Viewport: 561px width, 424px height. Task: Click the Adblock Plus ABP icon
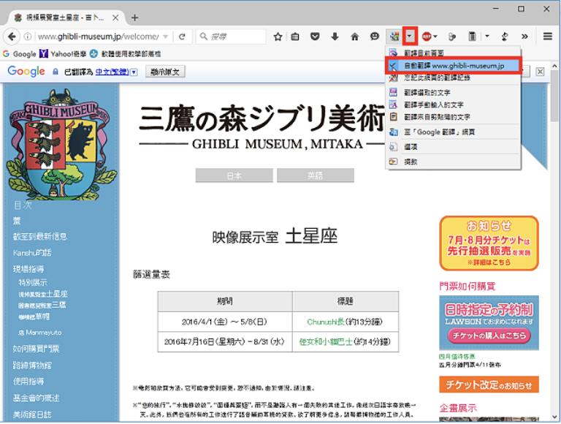click(x=426, y=37)
